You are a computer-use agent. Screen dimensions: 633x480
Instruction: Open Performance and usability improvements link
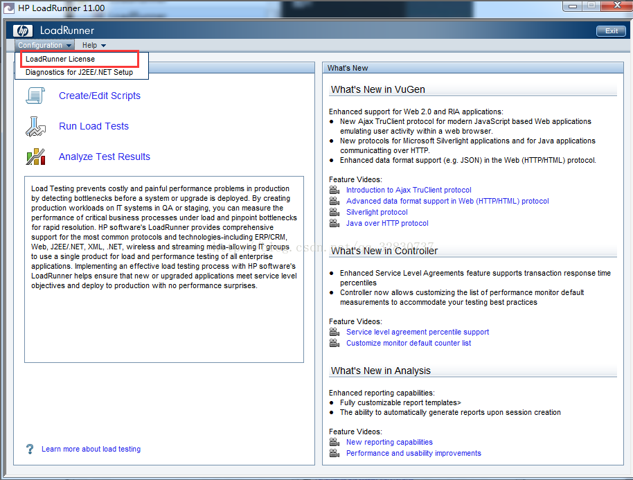pos(413,454)
